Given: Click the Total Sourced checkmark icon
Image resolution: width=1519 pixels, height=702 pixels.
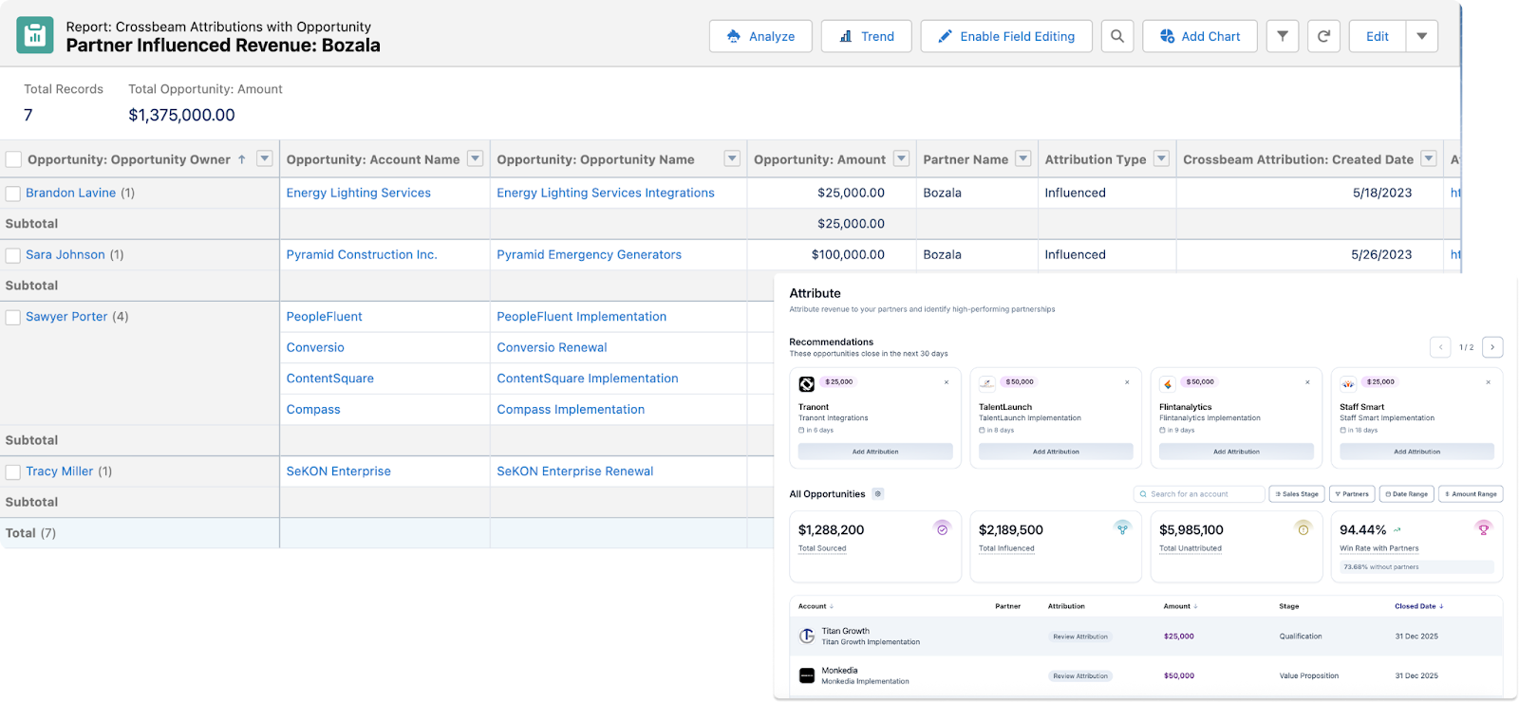Looking at the screenshot, I should point(942,528).
